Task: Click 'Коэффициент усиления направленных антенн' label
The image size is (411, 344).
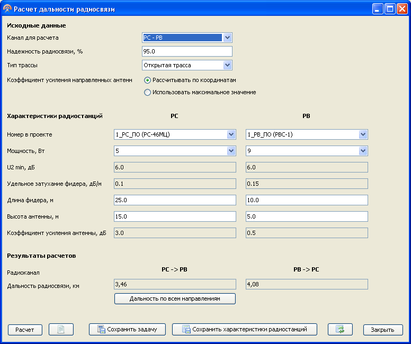Action: (69, 80)
